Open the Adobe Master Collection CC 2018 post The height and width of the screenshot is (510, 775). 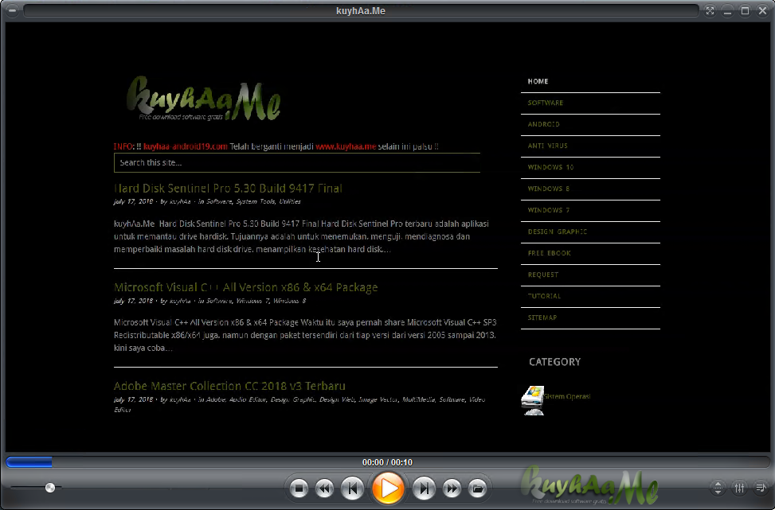pyautogui.click(x=229, y=386)
